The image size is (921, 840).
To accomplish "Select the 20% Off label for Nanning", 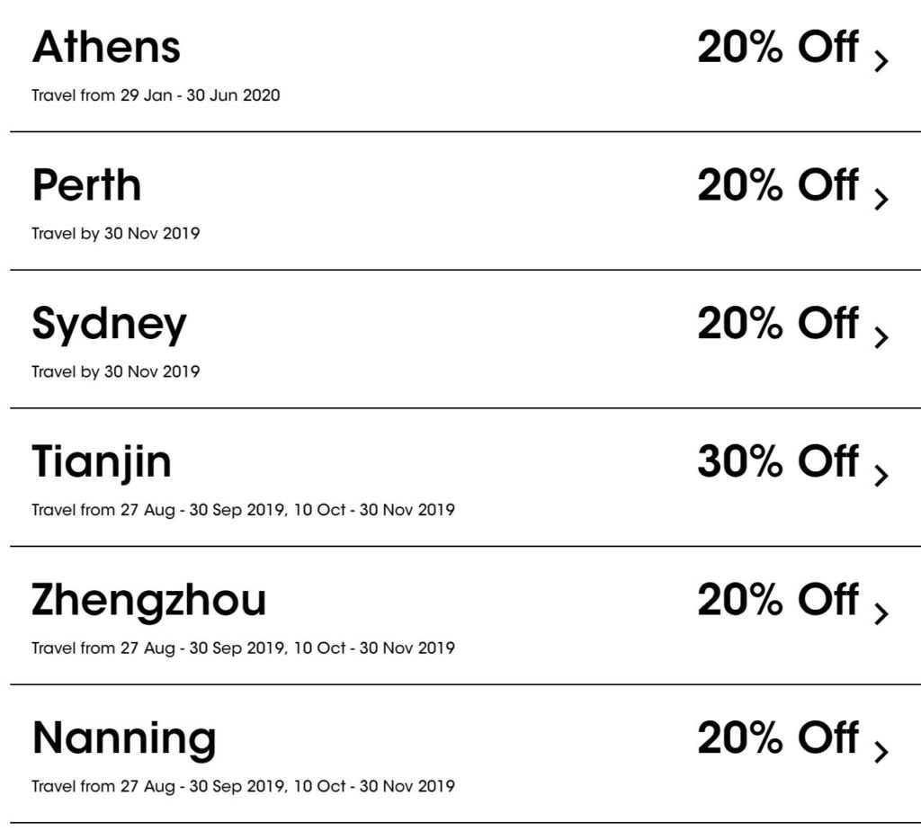I will pyautogui.click(x=777, y=737).
